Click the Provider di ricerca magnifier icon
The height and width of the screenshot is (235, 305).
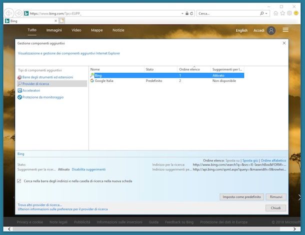19,84
